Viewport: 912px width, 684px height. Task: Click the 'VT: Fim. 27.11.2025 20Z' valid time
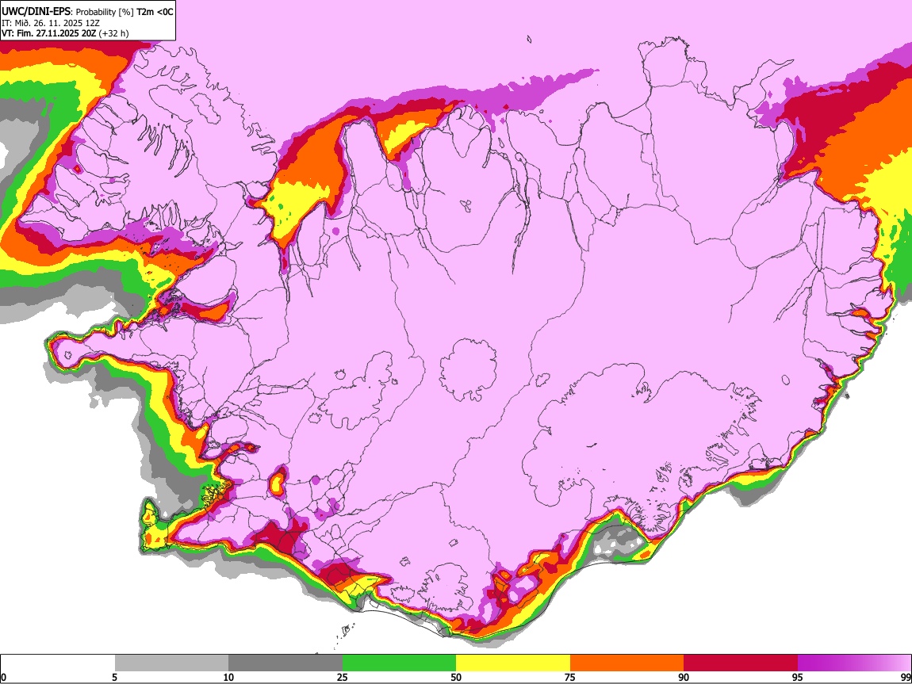pyautogui.click(x=48, y=33)
